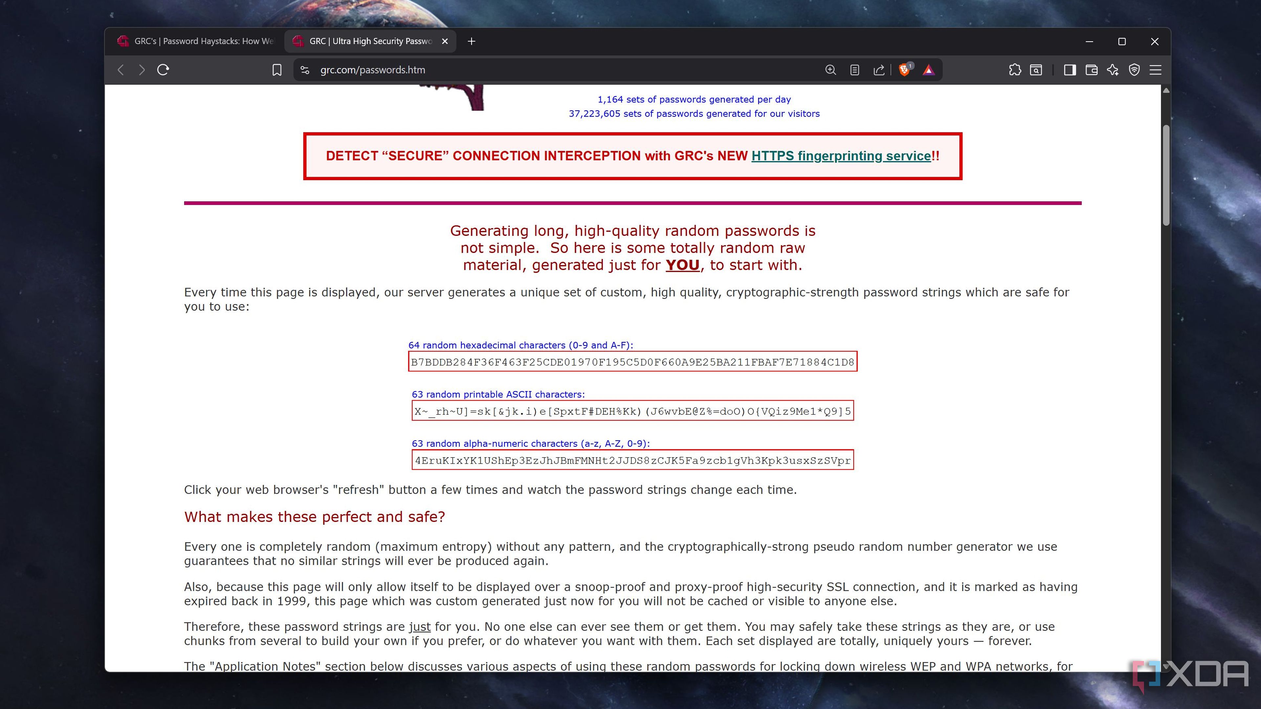Open site settings icon in the address bar
1261x709 pixels.
click(305, 70)
